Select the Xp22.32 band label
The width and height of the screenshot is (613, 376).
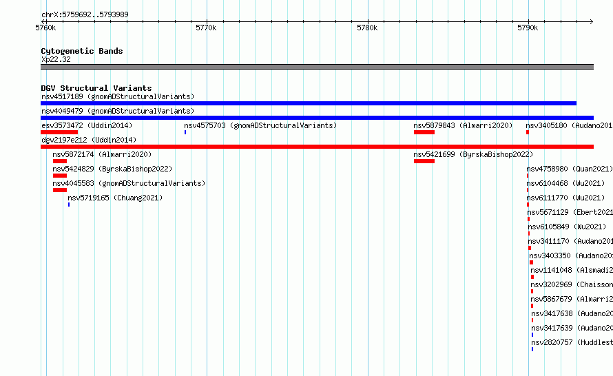pyautogui.click(x=56, y=59)
